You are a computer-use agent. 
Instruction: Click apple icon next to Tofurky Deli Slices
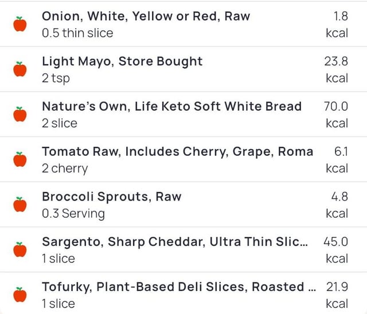(x=20, y=295)
